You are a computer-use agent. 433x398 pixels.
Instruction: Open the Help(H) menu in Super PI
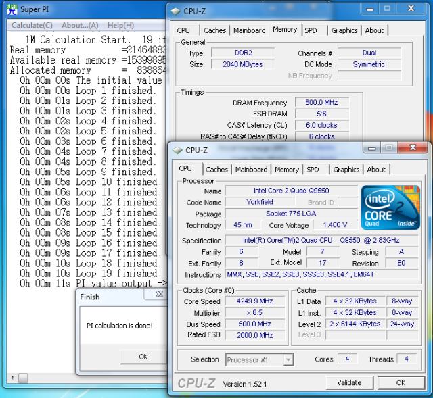click(120, 26)
